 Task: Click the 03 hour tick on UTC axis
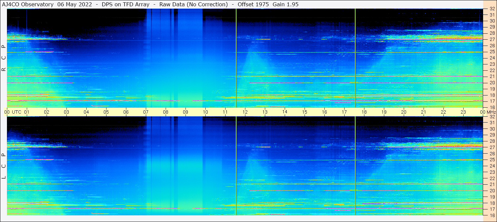tap(66, 112)
